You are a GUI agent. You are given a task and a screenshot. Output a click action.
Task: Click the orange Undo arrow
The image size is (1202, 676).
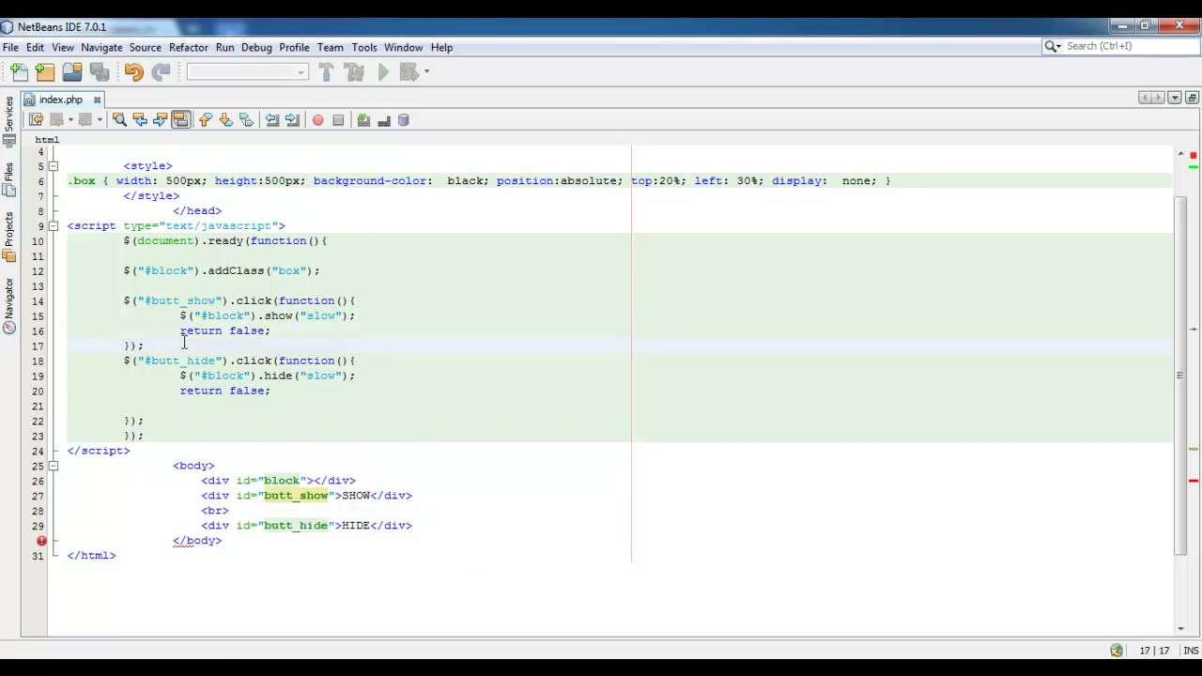pos(133,71)
